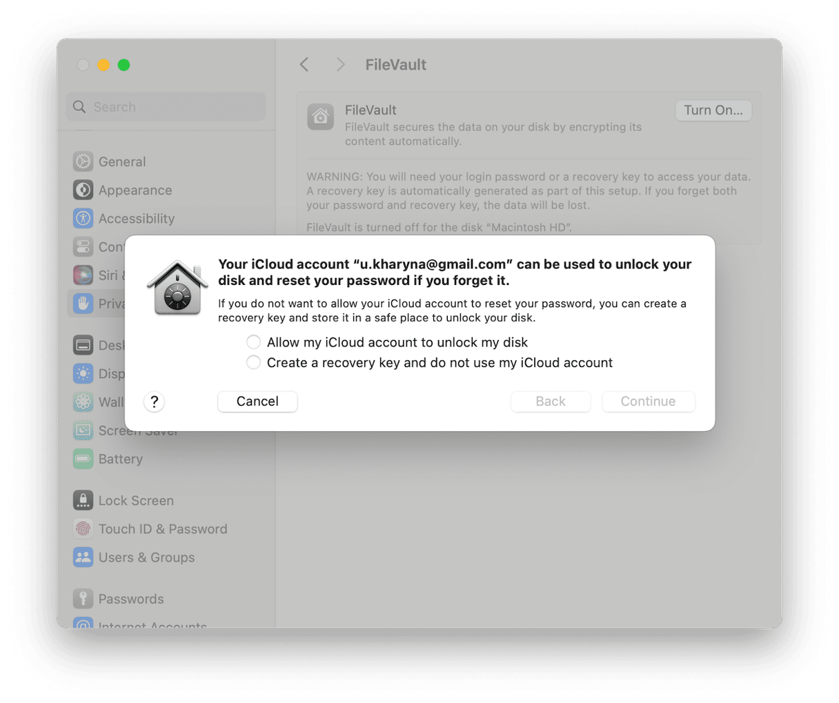Click the Siri icon in the sidebar
The height and width of the screenshot is (703, 839).
(x=83, y=275)
